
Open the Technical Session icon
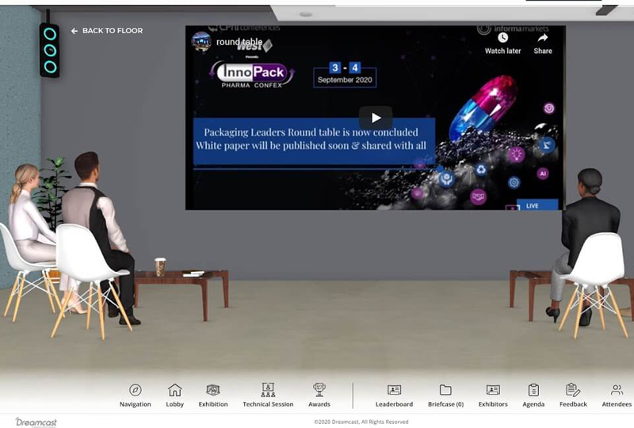[x=268, y=390]
